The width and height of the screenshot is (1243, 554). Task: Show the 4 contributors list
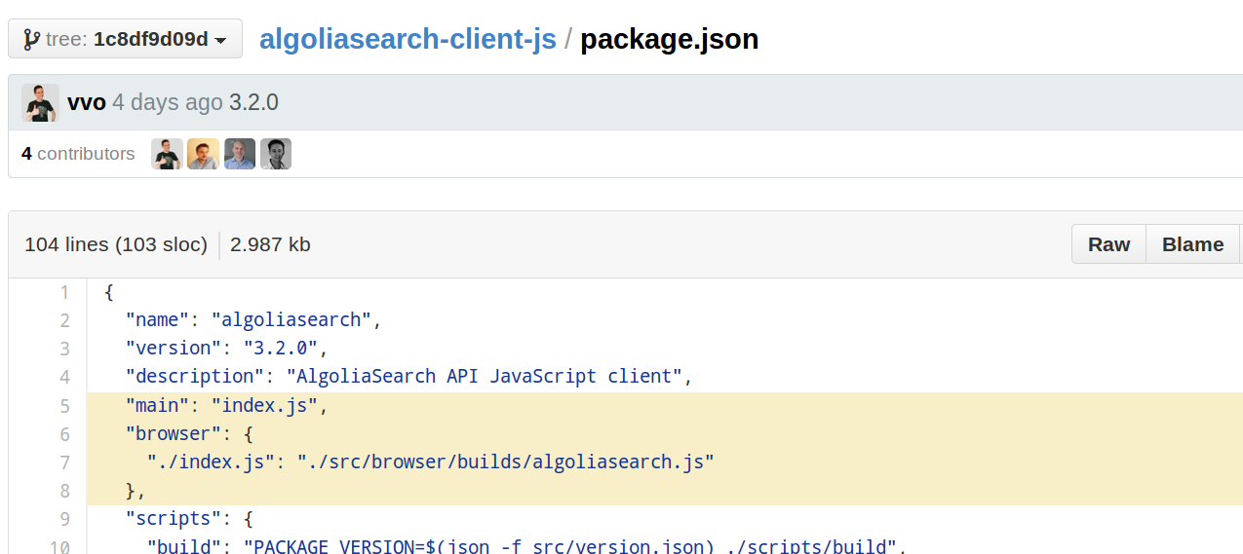coord(78,154)
